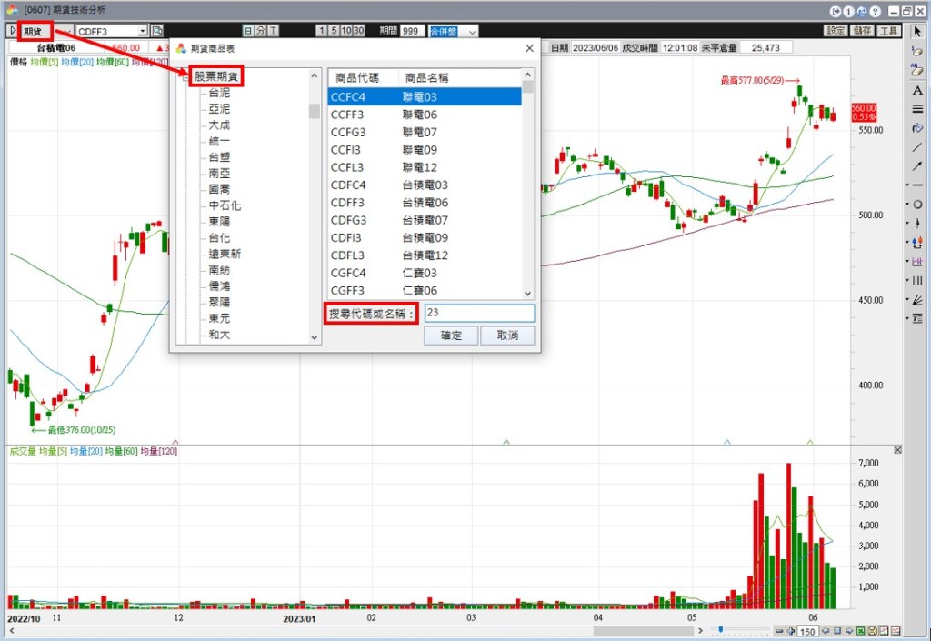
Task: Select the arrow pointer tool in right toolbar
Action: click(916, 32)
